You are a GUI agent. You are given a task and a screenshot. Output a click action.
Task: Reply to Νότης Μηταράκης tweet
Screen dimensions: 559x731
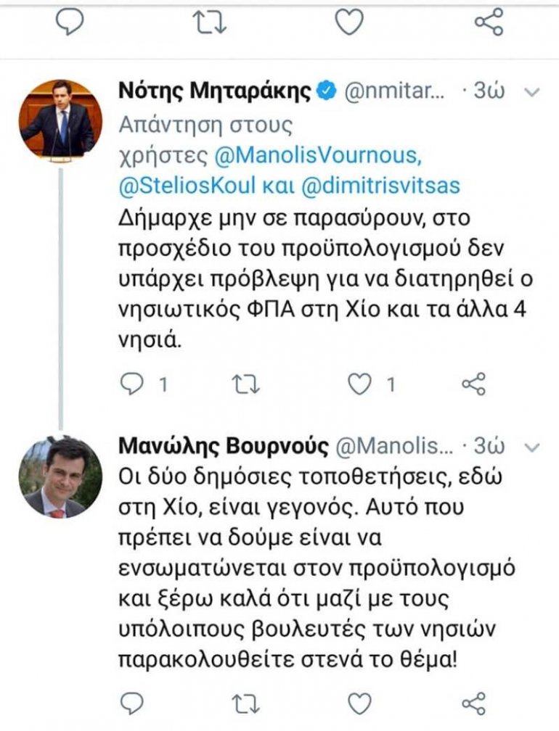coord(131,383)
